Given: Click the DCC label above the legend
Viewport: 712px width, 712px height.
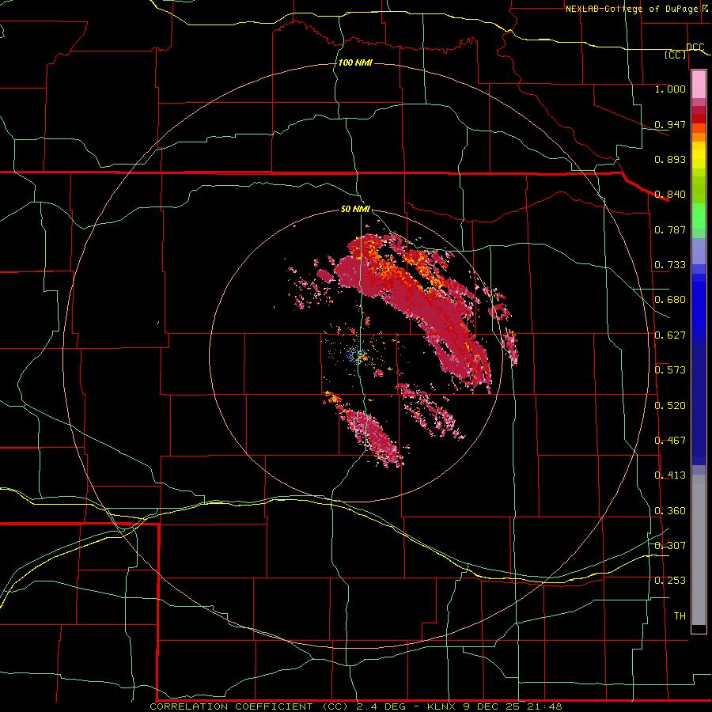Looking at the screenshot, I should point(695,47).
